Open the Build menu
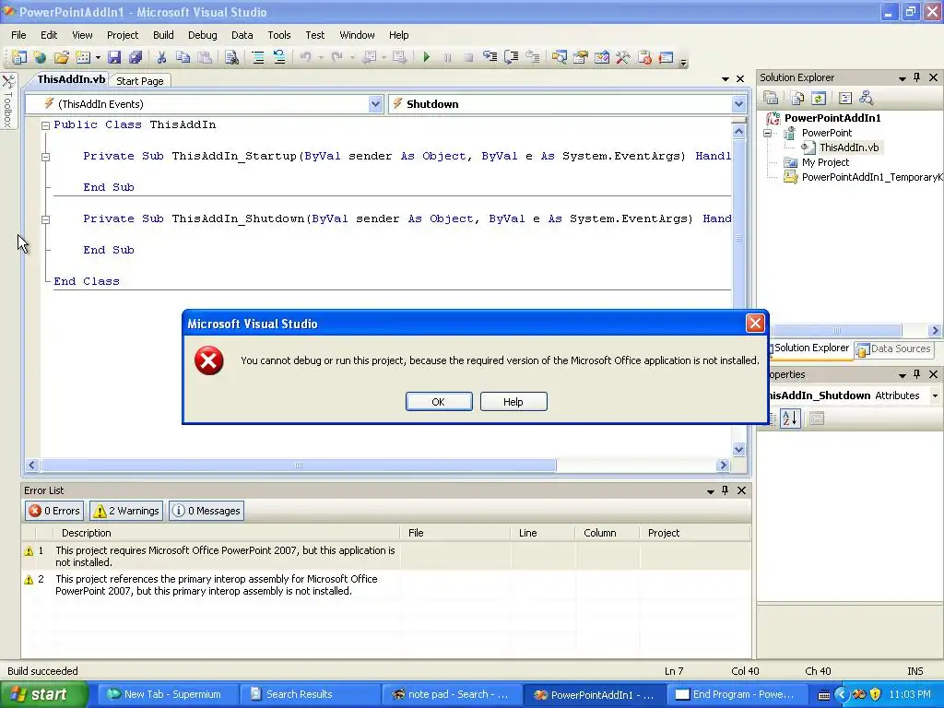944x708 pixels. pyautogui.click(x=163, y=35)
